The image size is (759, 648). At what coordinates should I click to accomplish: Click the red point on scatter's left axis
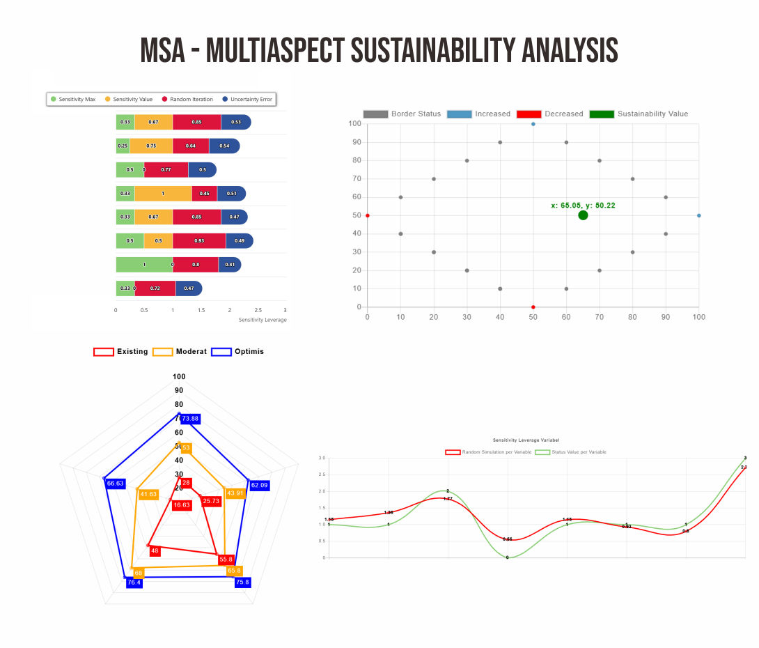tap(368, 215)
